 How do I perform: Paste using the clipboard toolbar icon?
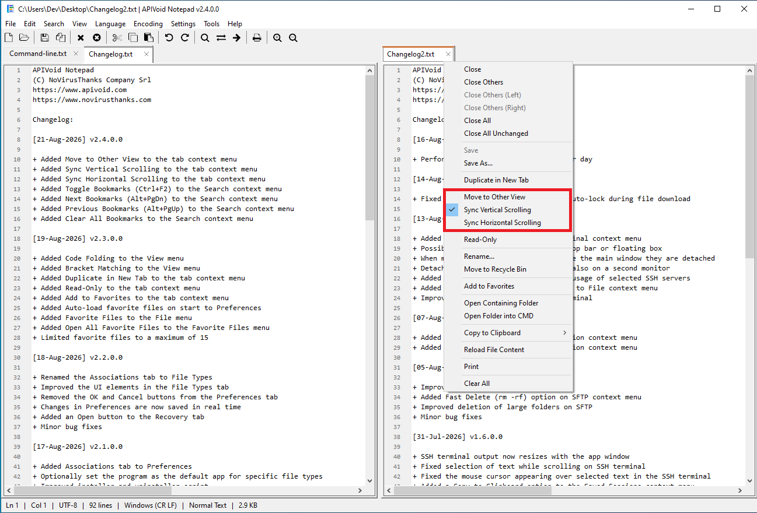click(x=149, y=38)
